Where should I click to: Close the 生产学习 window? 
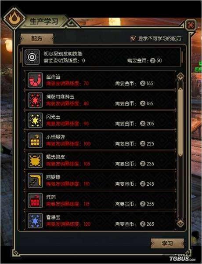point(191,25)
